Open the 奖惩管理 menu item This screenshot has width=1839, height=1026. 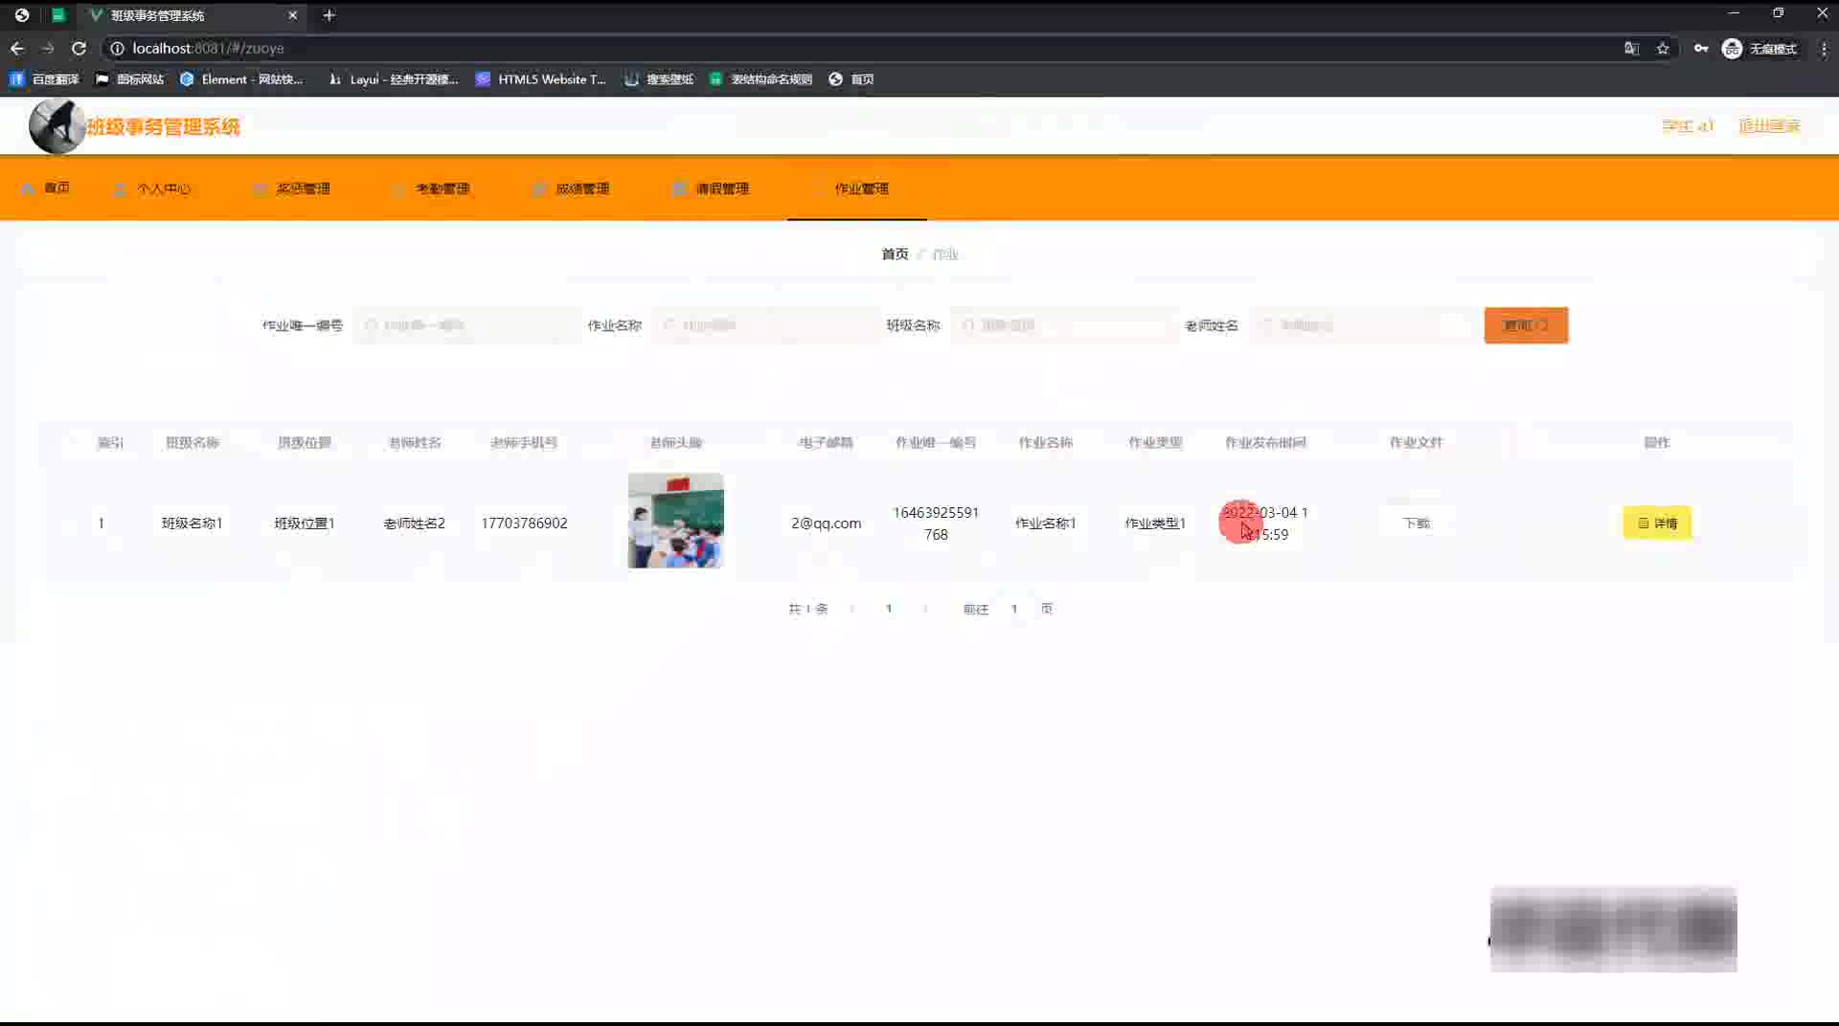click(292, 189)
